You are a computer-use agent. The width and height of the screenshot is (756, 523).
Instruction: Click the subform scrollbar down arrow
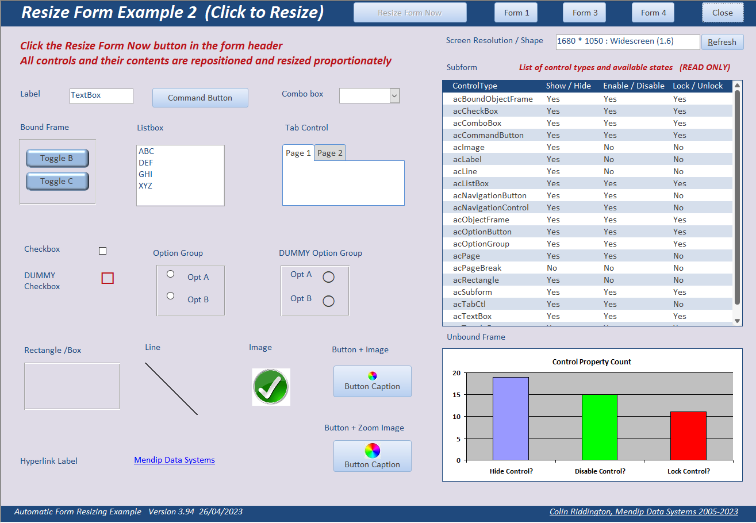[x=738, y=321]
